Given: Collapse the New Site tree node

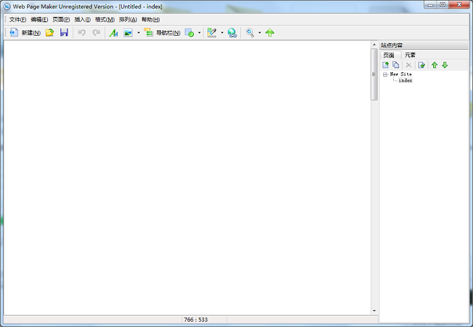Looking at the screenshot, I should (385, 74).
